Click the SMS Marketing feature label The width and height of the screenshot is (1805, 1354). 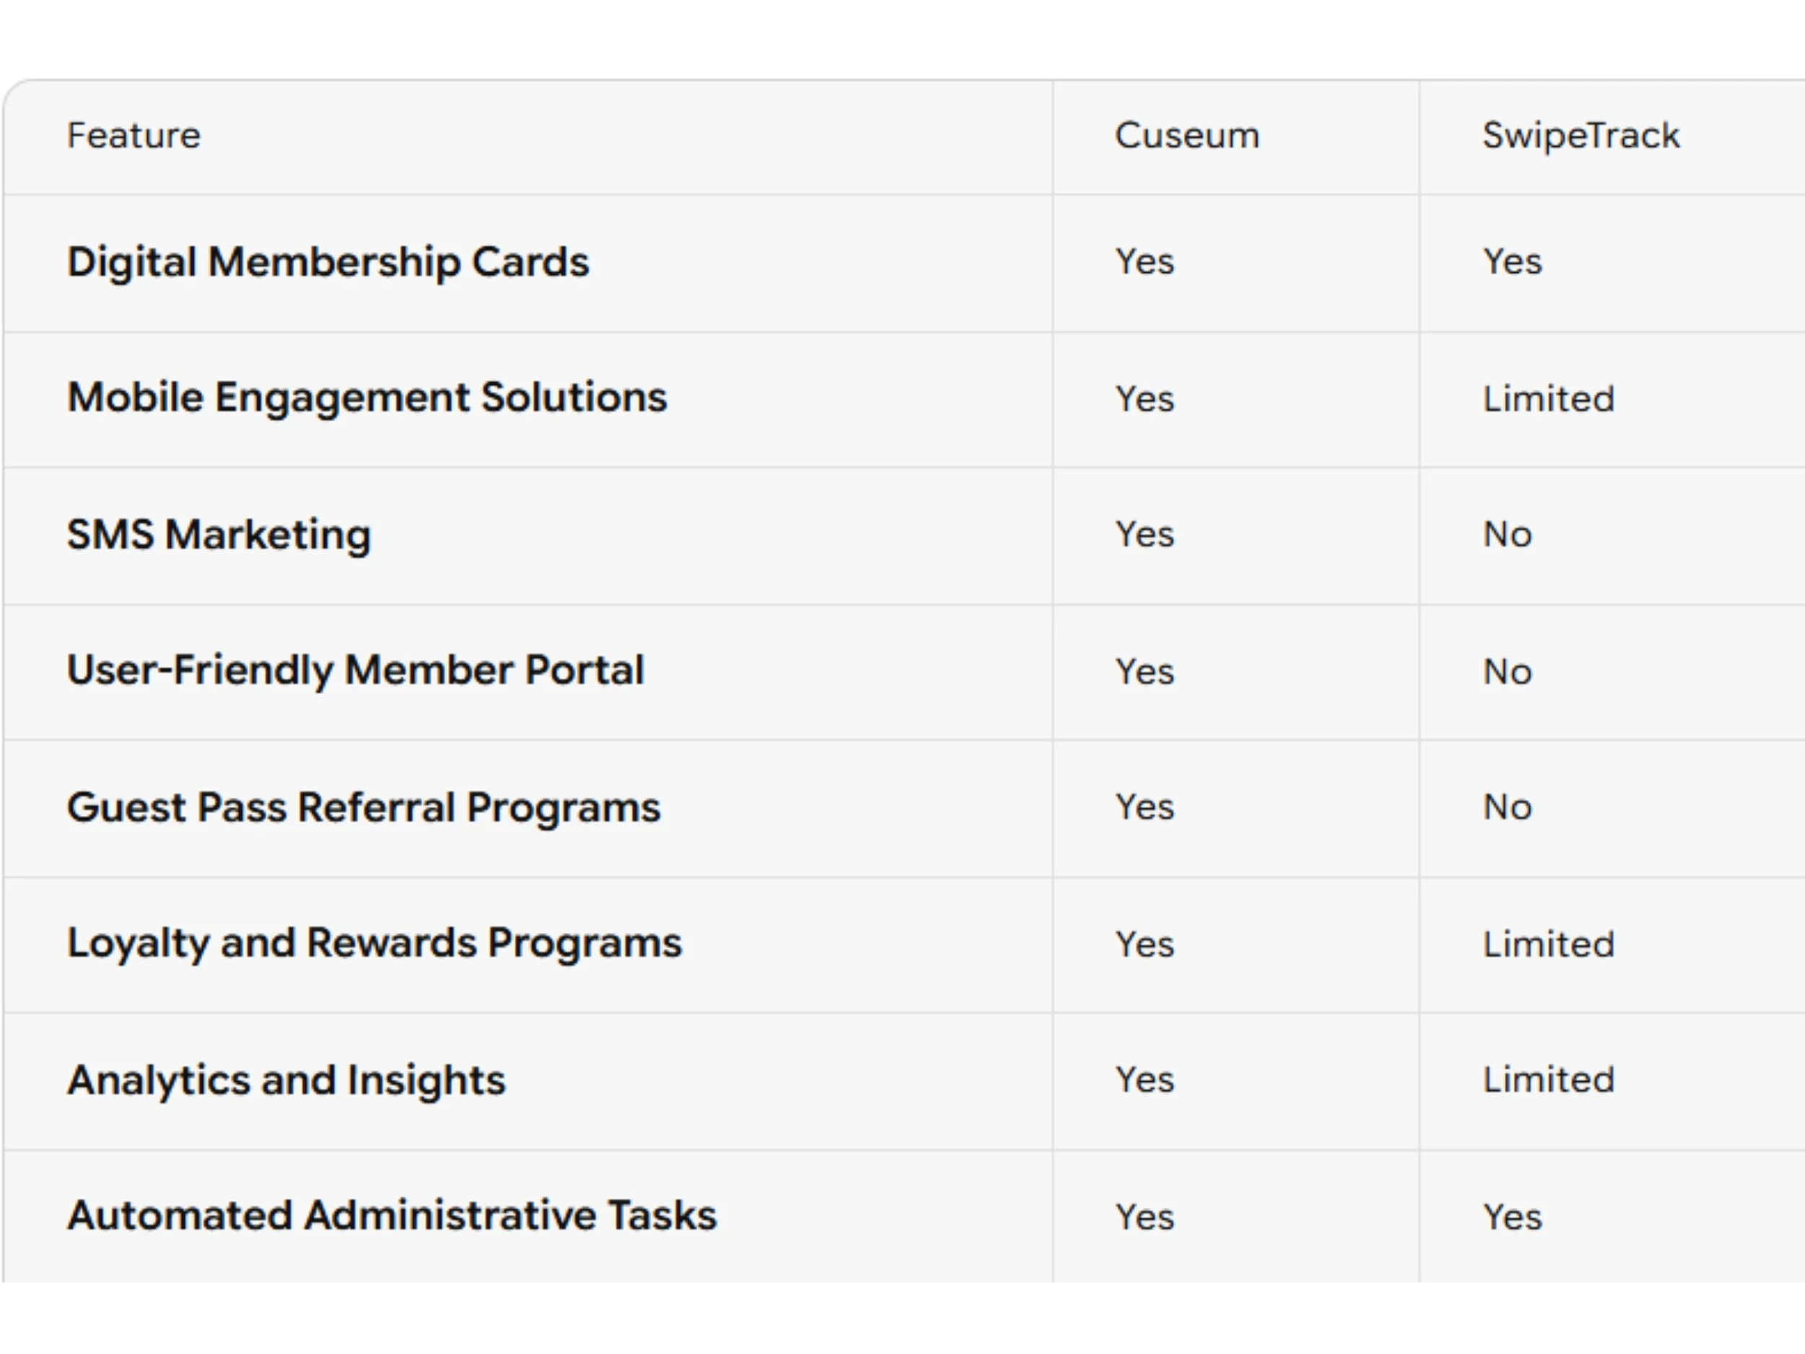click(x=219, y=534)
